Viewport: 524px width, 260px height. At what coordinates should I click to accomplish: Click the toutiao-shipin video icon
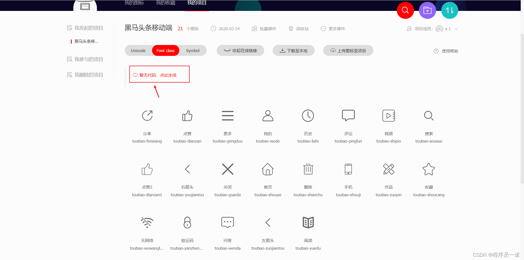(389, 116)
